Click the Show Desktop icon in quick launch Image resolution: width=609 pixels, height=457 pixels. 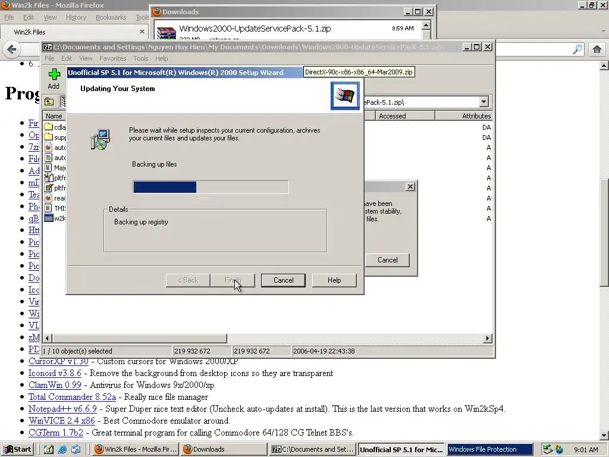click(49, 449)
